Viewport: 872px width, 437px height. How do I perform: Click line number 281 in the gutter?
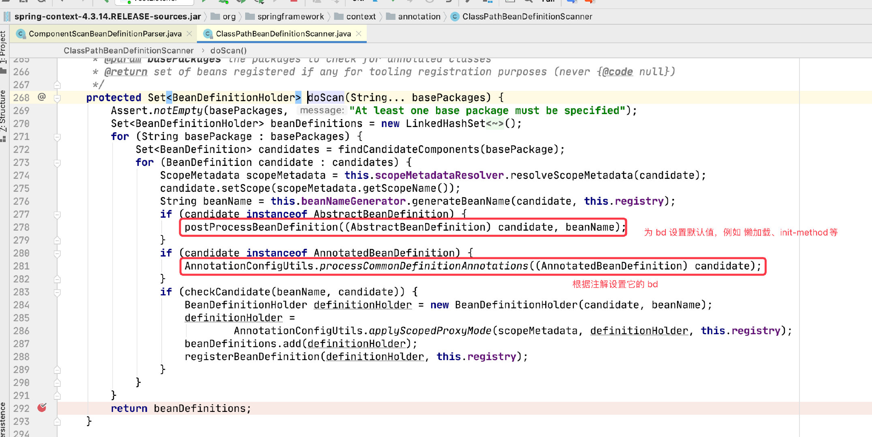click(x=21, y=266)
